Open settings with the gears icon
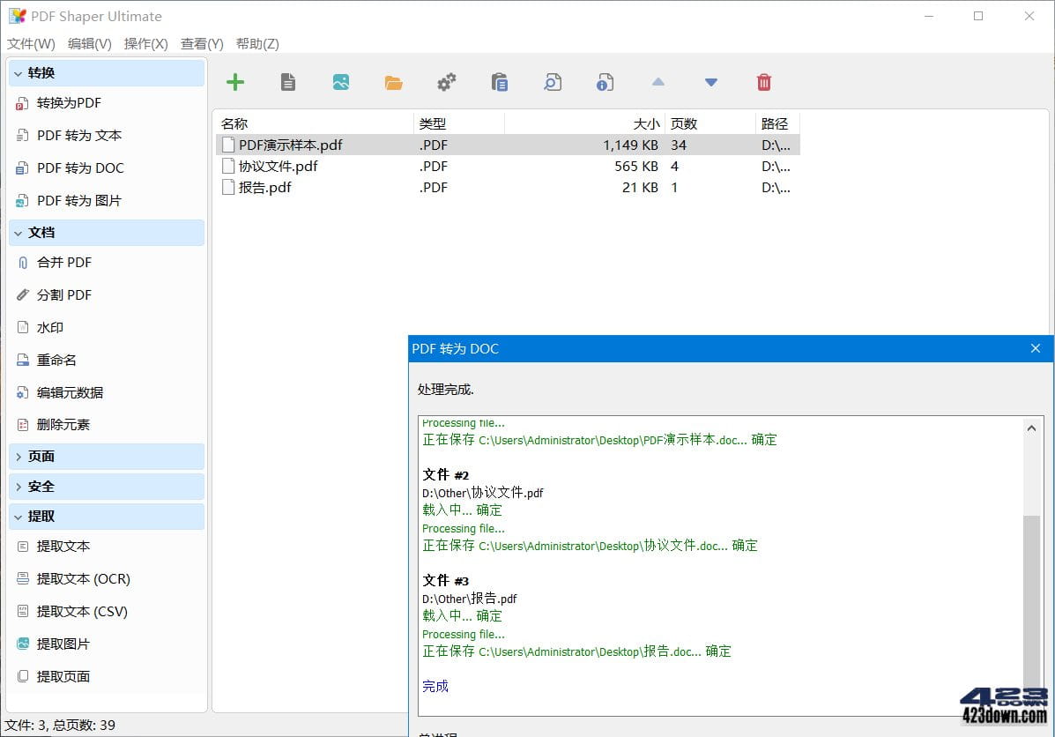Image resolution: width=1055 pixels, height=737 pixels. click(x=446, y=82)
